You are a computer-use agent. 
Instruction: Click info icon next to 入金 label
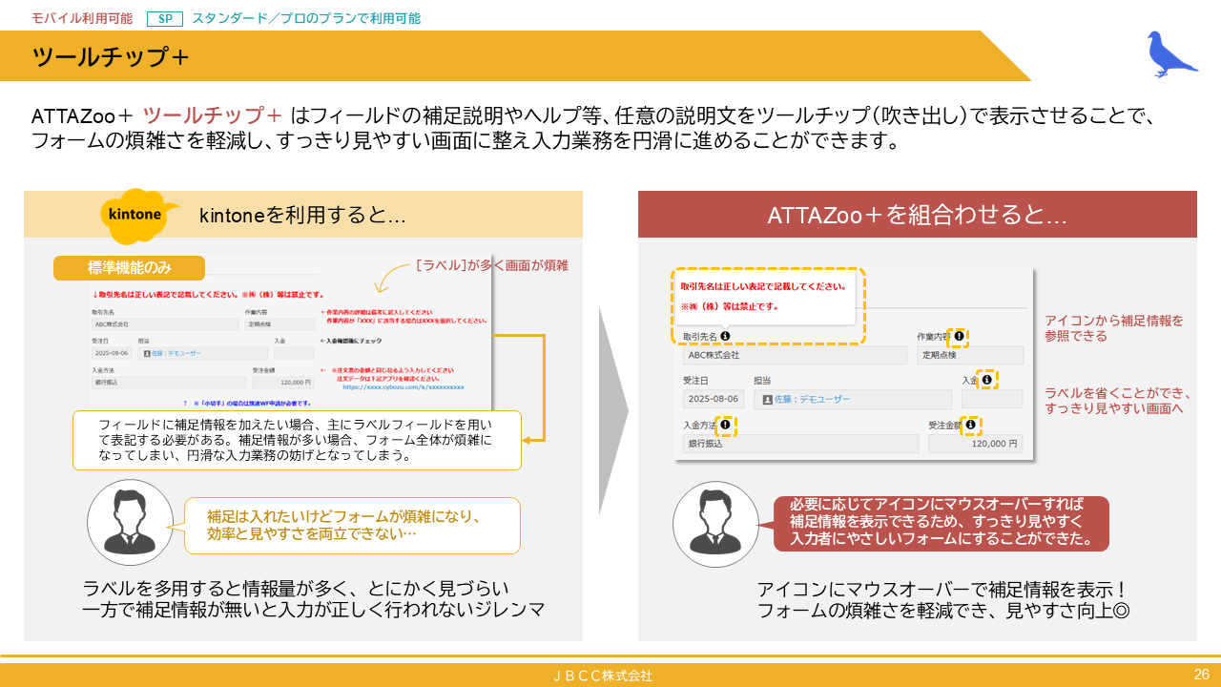pyautogui.click(x=987, y=380)
